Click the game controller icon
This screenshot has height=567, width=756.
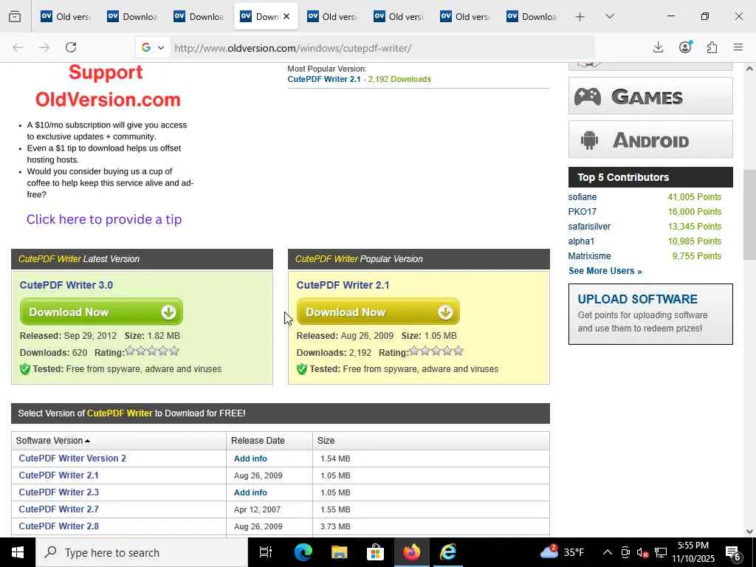click(x=587, y=97)
